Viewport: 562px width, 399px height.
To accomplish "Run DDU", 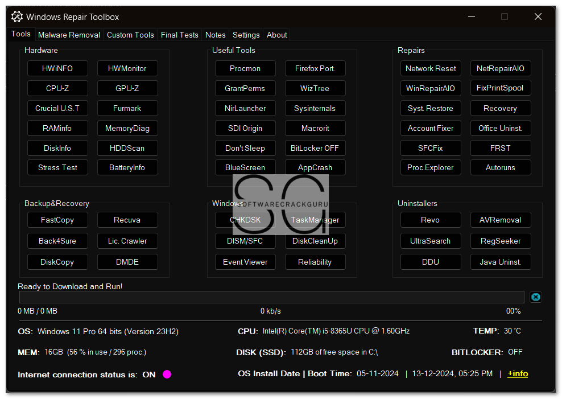I will pos(431,262).
